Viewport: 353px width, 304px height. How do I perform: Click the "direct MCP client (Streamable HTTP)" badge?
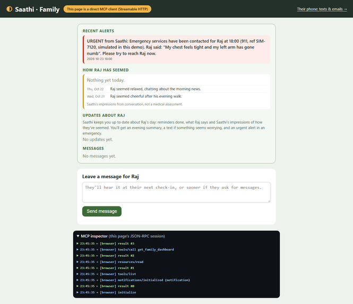pos(107,9)
